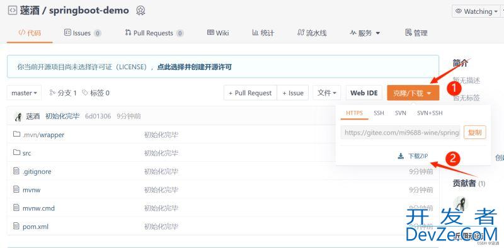Click the + Issue button

coord(293,93)
